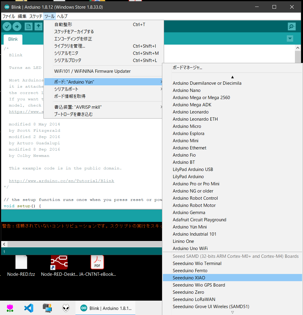Image resolution: width=303 pixels, height=315 pixels.
Task: Open the Tutorial/Blink hyperlink in the code
Action: click(61, 181)
